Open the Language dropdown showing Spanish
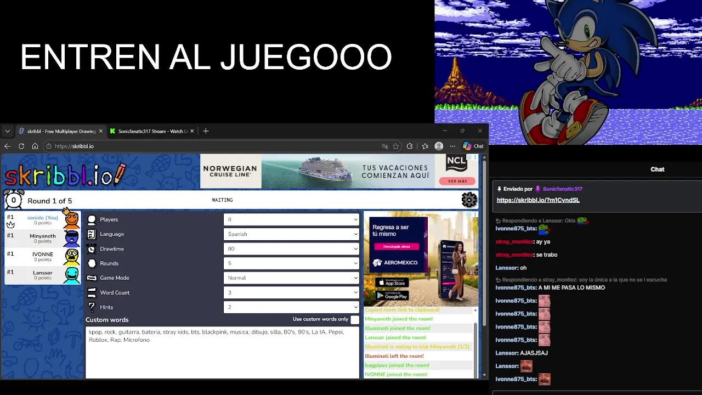702x395 pixels. click(x=291, y=234)
